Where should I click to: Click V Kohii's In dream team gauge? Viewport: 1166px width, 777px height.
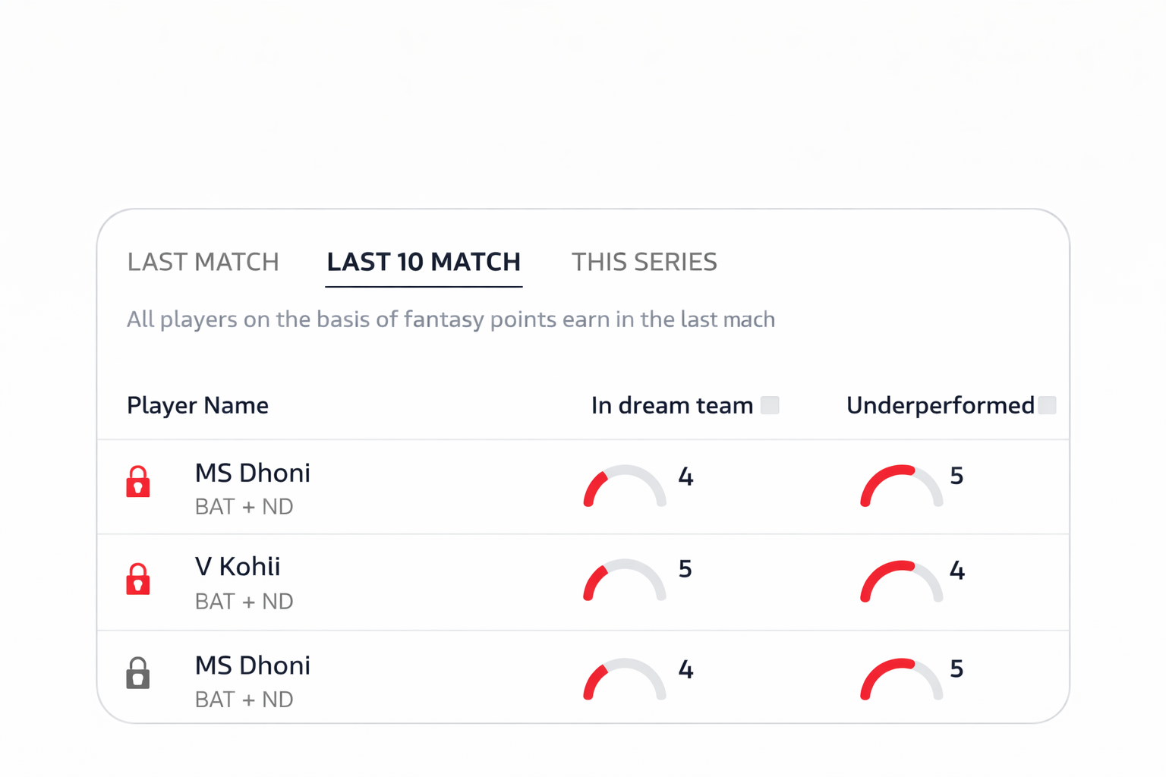point(625,580)
